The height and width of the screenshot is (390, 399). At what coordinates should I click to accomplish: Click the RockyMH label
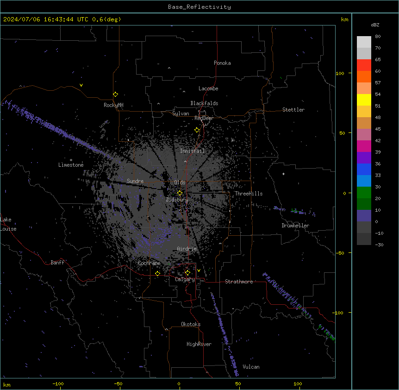click(x=113, y=105)
